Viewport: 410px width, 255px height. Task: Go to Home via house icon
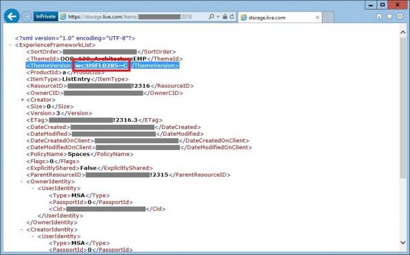(x=379, y=16)
